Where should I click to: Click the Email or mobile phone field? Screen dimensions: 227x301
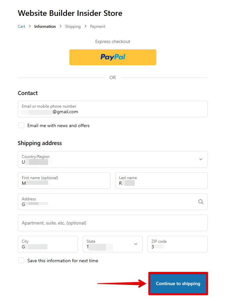tap(113, 109)
